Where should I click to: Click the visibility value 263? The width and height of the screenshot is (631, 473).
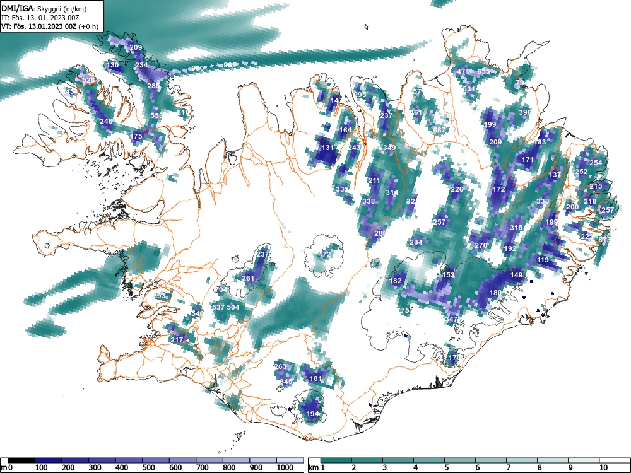click(x=281, y=366)
